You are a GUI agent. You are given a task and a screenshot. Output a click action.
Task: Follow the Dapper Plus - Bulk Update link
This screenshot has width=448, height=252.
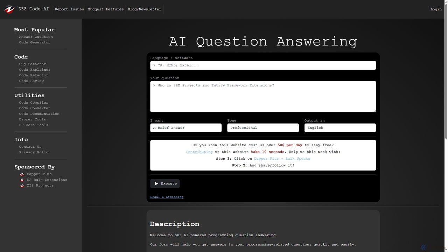tap(282, 159)
